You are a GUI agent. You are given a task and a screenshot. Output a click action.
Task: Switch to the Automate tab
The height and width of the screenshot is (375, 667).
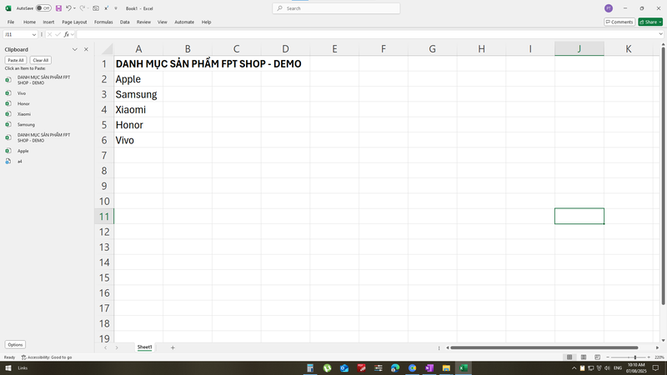tap(184, 22)
